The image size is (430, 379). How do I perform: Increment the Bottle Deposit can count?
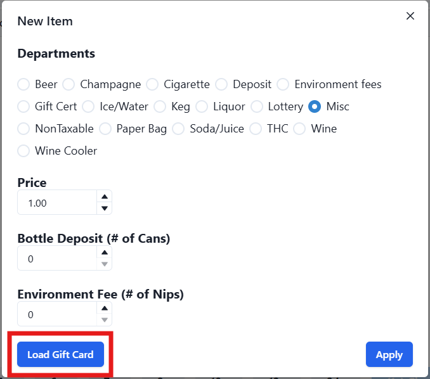[x=105, y=252]
